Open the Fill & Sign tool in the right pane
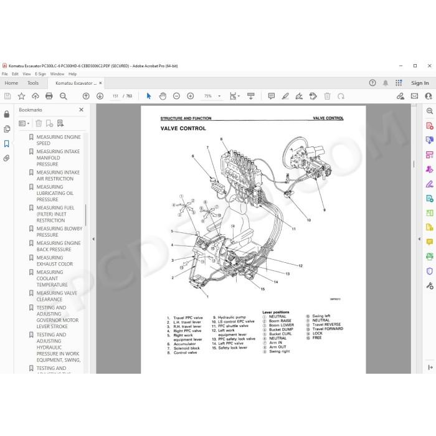This screenshot has height=436, width=436. click(430, 184)
